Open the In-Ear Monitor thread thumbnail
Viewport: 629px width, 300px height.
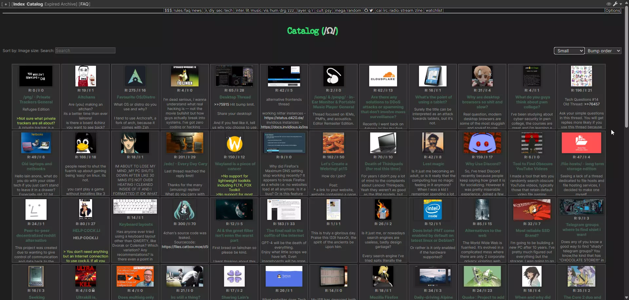coord(334,76)
